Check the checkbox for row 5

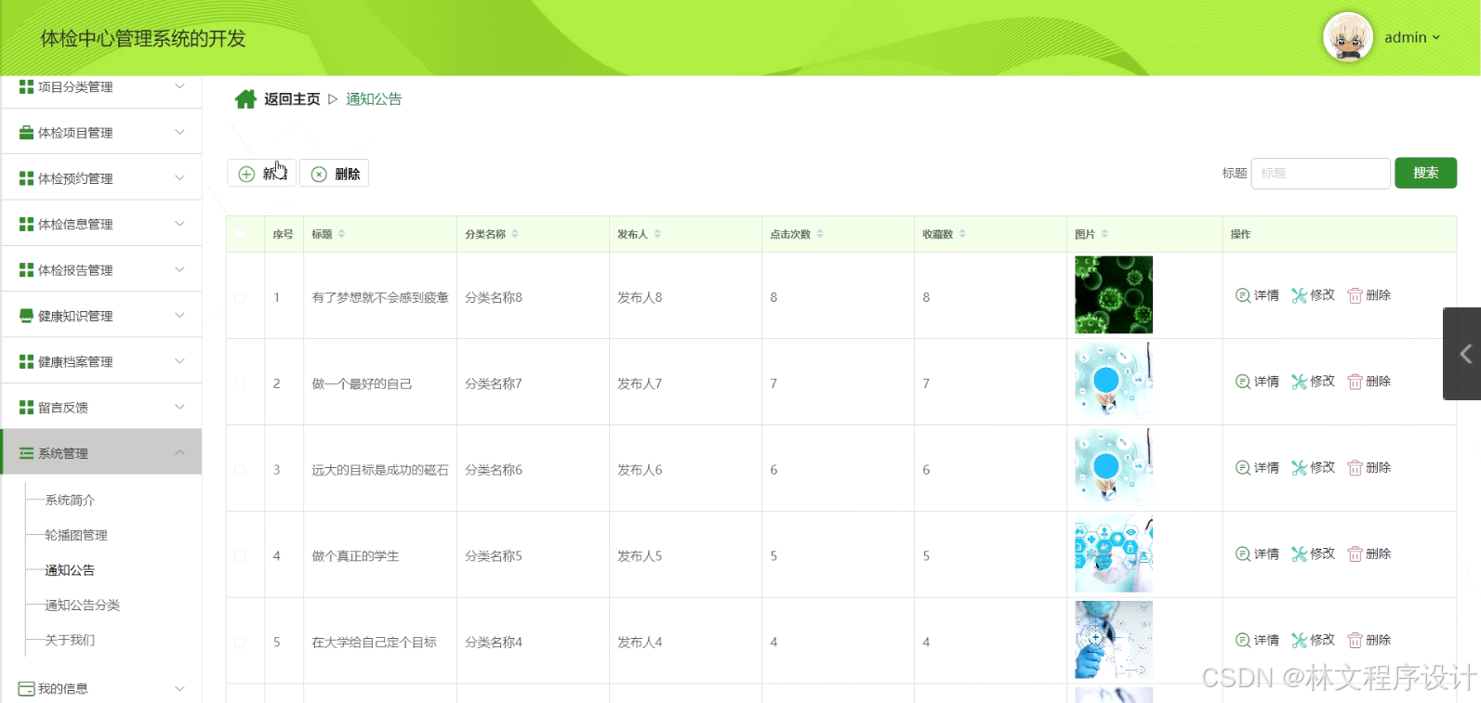click(240, 643)
